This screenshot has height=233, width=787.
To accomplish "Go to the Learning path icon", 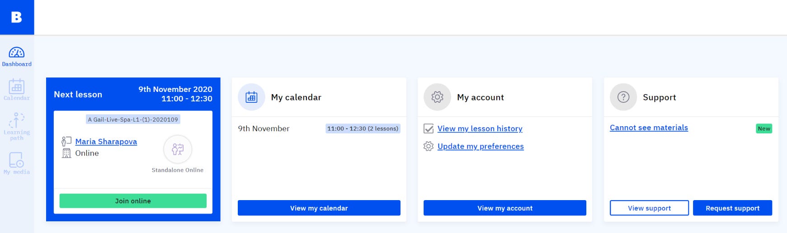I will (x=17, y=120).
